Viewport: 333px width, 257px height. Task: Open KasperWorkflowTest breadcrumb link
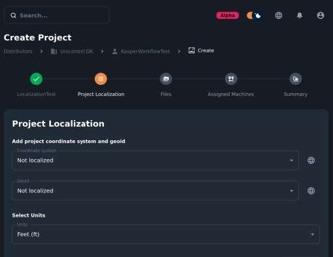click(141, 52)
